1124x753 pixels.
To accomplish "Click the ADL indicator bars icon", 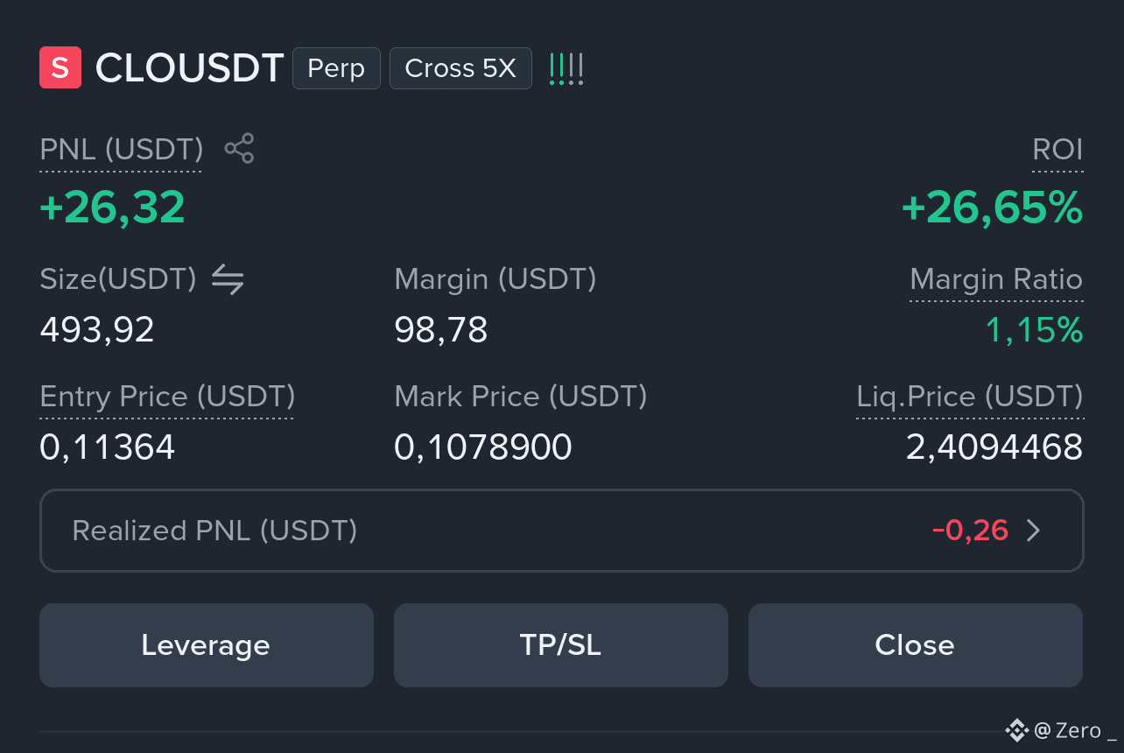I will pyautogui.click(x=566, y=68).
